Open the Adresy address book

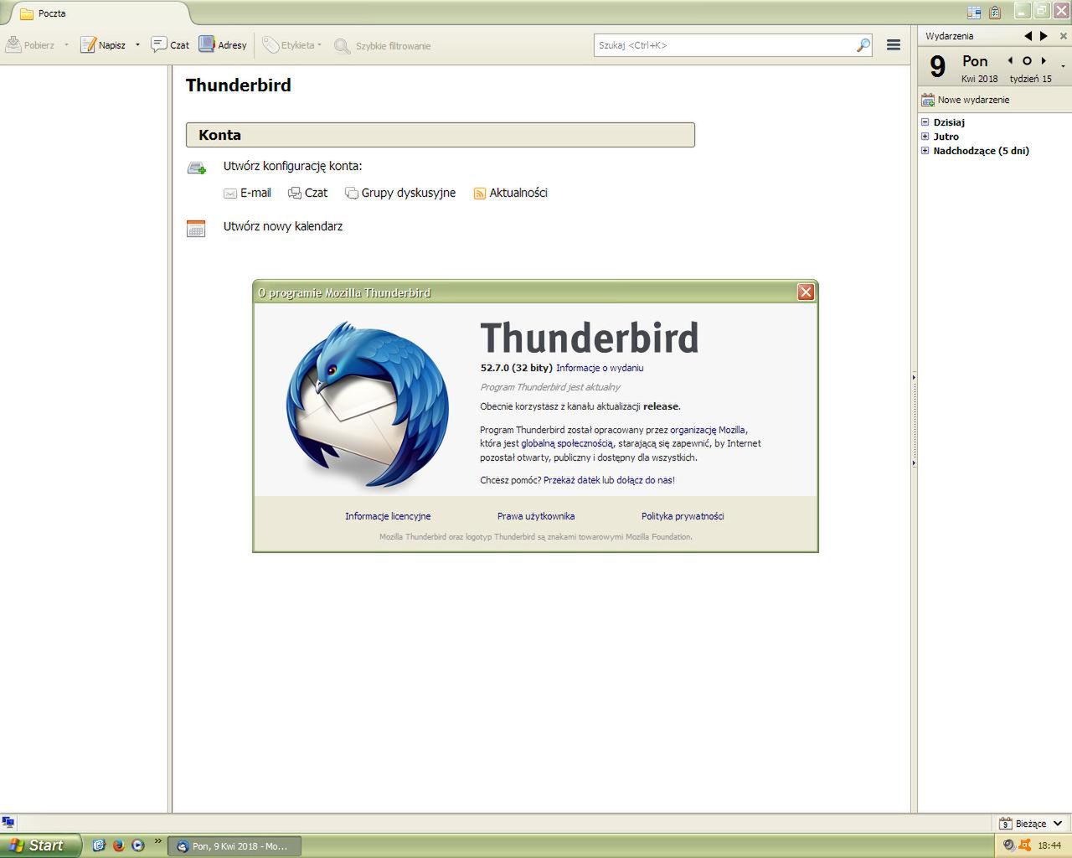pos(223,45)
